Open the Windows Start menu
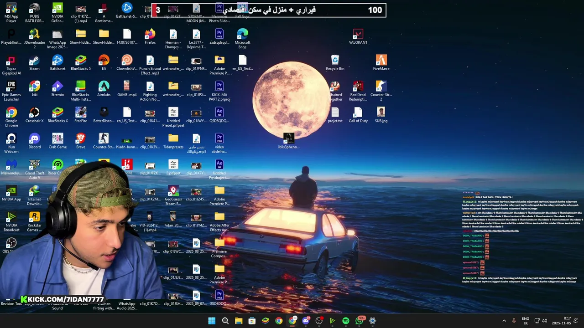Image resolution: width=584 pixels, height=328 pixels. (212, 321)
